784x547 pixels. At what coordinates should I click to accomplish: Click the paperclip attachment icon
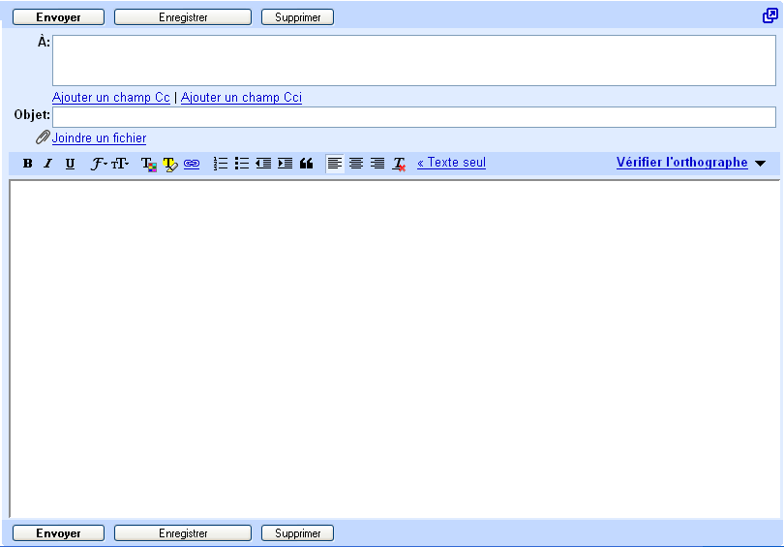point(43,137)
